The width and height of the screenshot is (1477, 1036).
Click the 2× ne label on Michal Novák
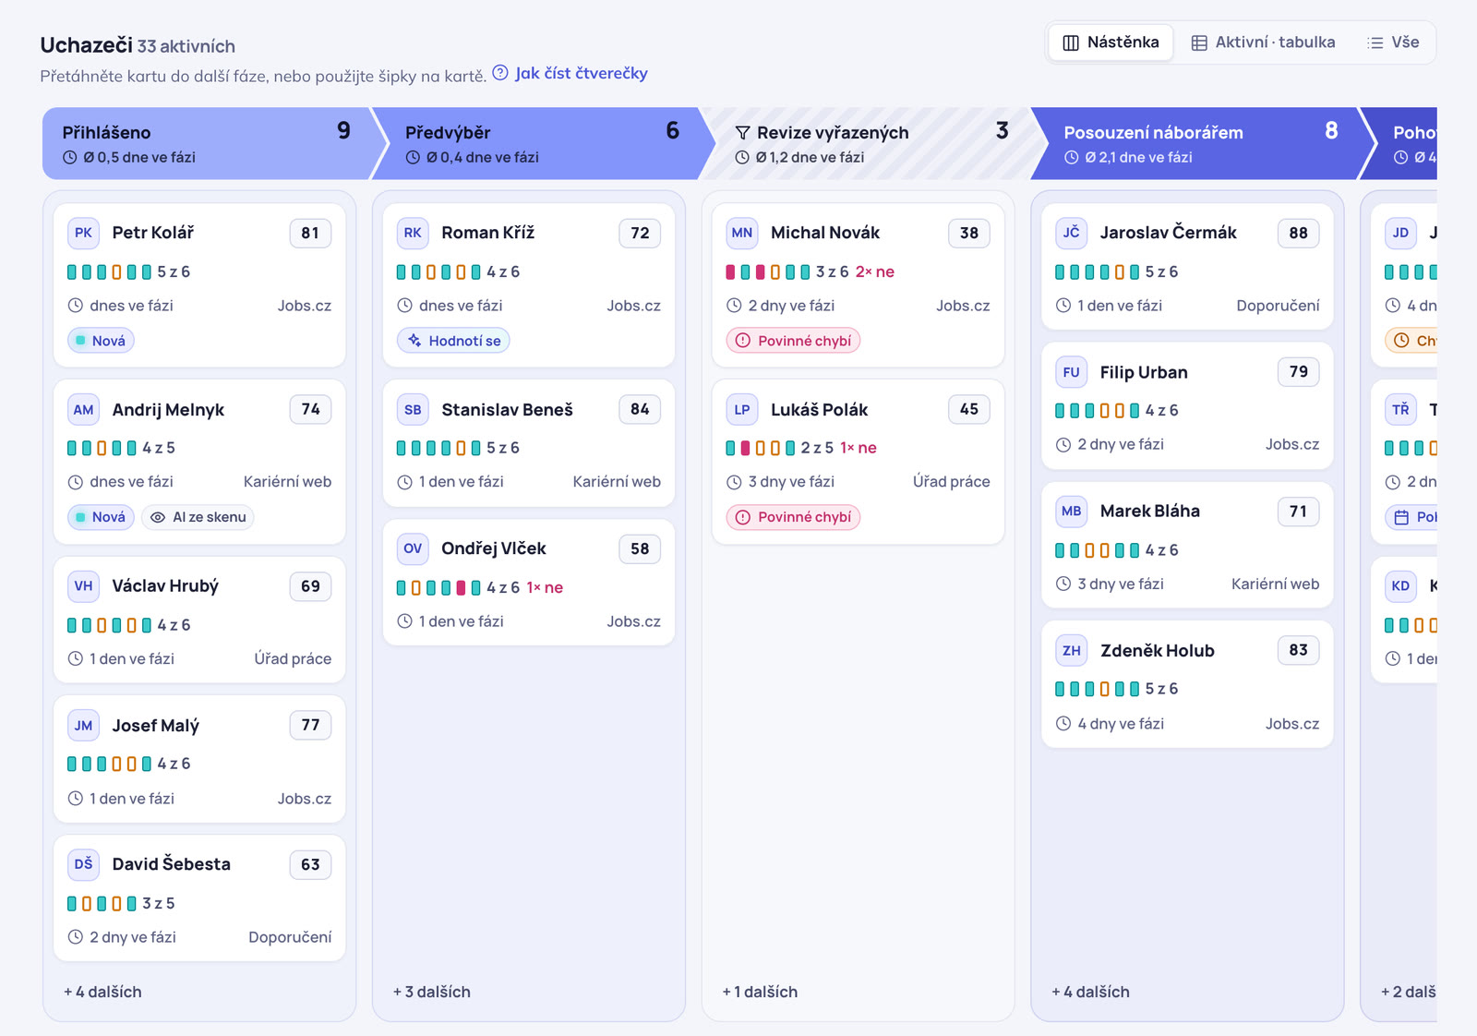(x=875, y=272)
